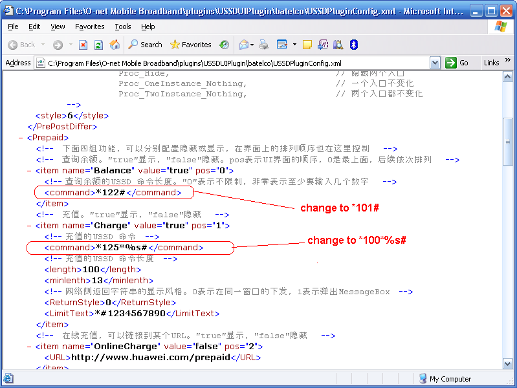This screenshot has width=517, height=388.
Task: Click the length value 100
Action: tap(91, 270)
